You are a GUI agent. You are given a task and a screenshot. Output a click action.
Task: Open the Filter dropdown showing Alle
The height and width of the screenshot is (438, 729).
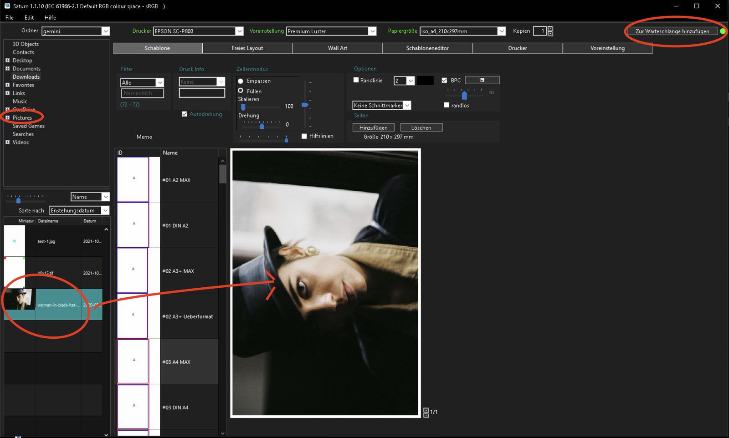point(142,82)
